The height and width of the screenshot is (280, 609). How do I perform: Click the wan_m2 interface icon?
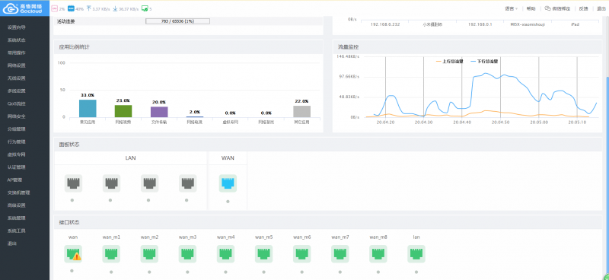click(149, 254)
